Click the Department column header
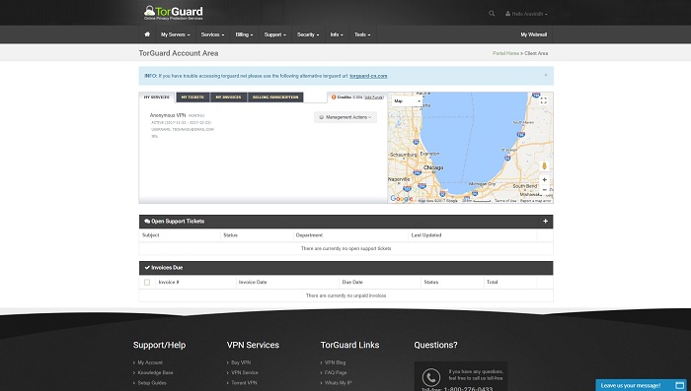The height and width of the screenshot is (391, 691). pyautogui.click(x=309, y=235)
